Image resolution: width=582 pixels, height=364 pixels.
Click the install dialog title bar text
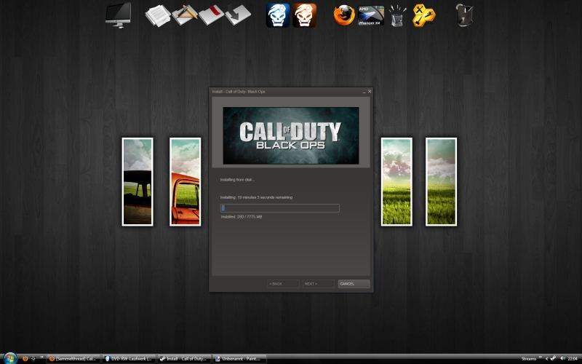tap(239, 92)
